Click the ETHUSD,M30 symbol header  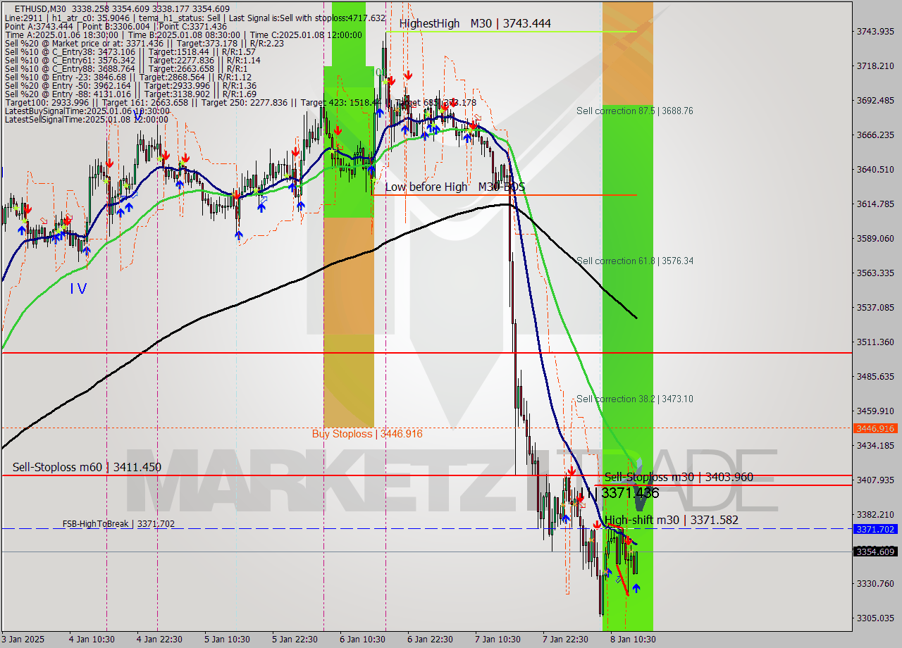pyautogui.click(x=39, y=8)
